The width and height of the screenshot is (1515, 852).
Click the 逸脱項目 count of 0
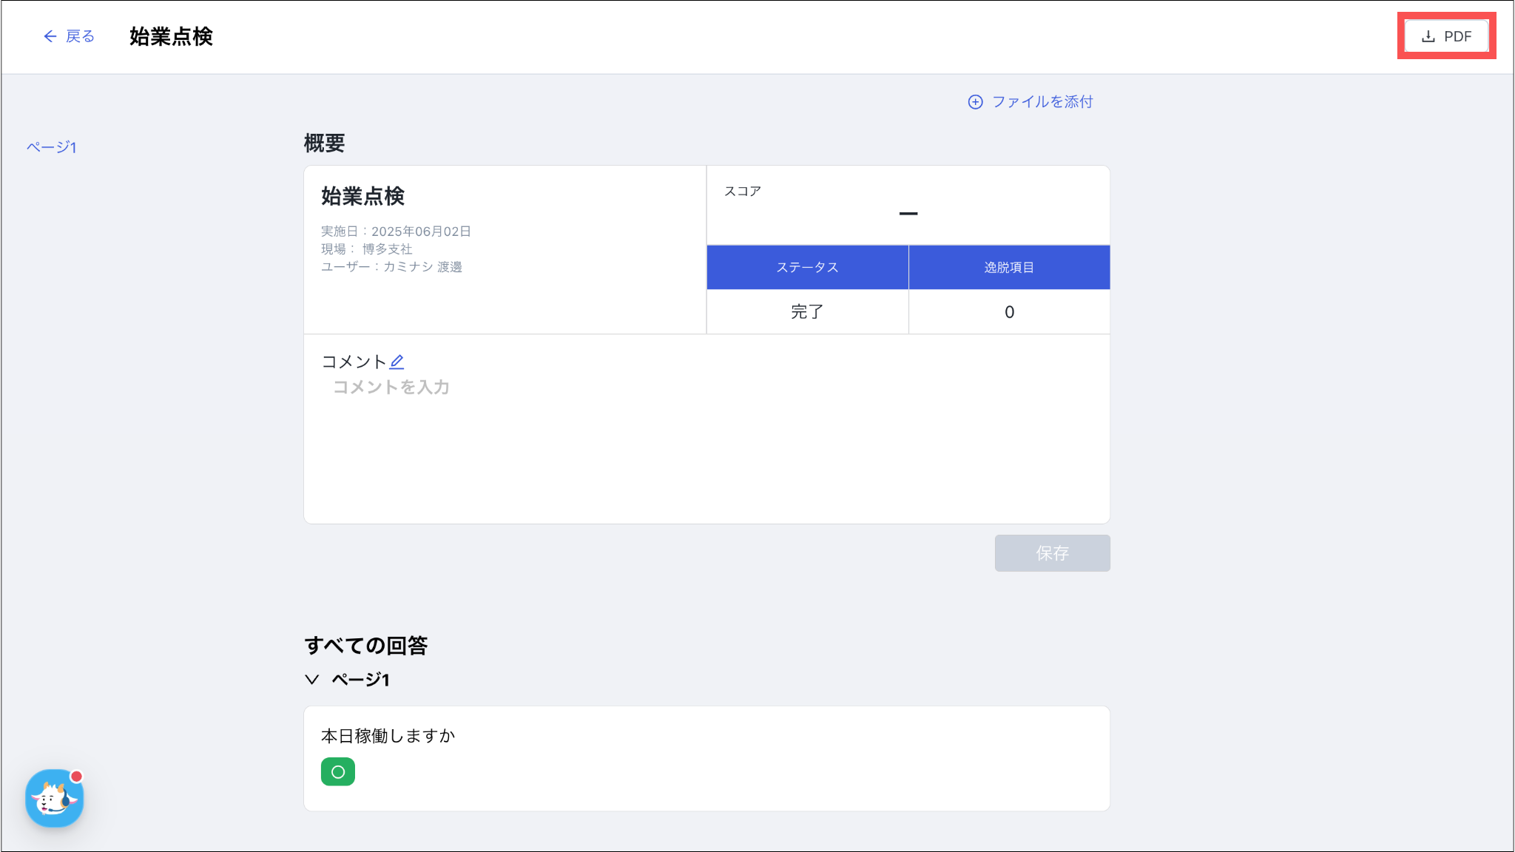click(x=1009, y=312)
